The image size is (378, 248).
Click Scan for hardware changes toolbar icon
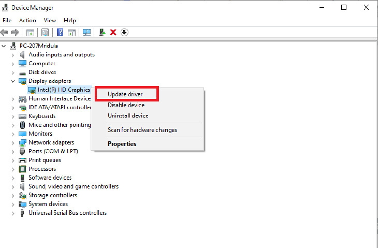pos(86,33)
